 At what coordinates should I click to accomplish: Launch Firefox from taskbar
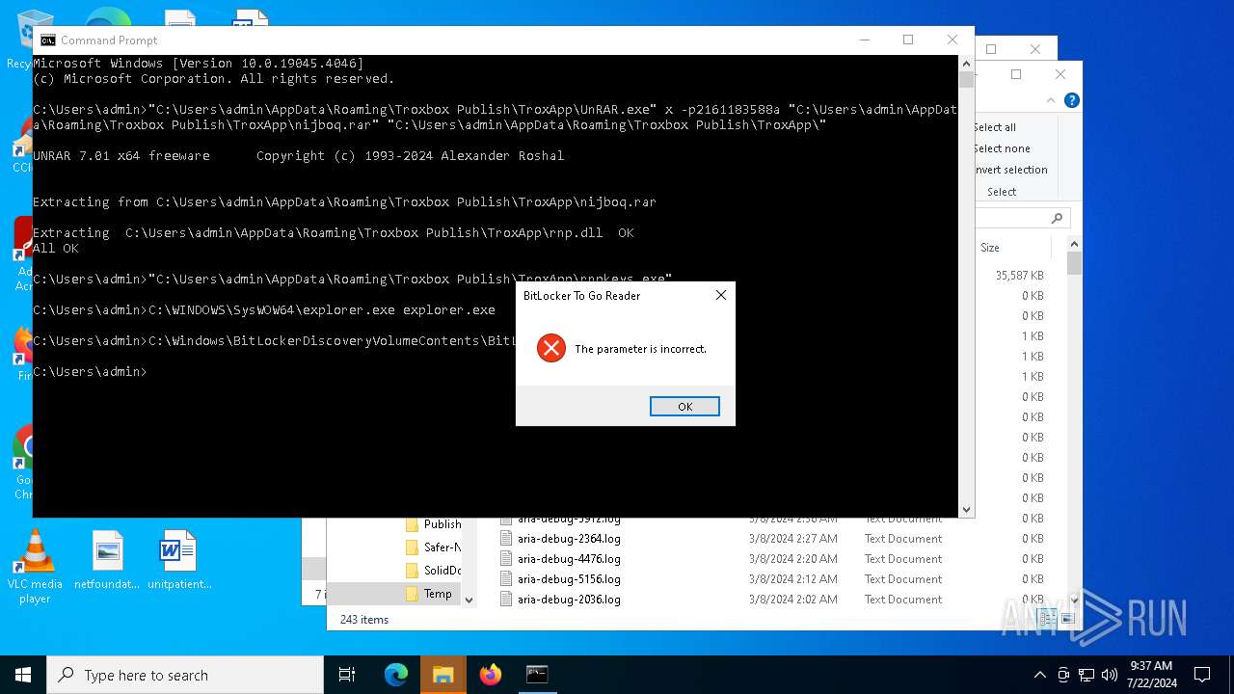pyautogui.click(x=491, y=675)
